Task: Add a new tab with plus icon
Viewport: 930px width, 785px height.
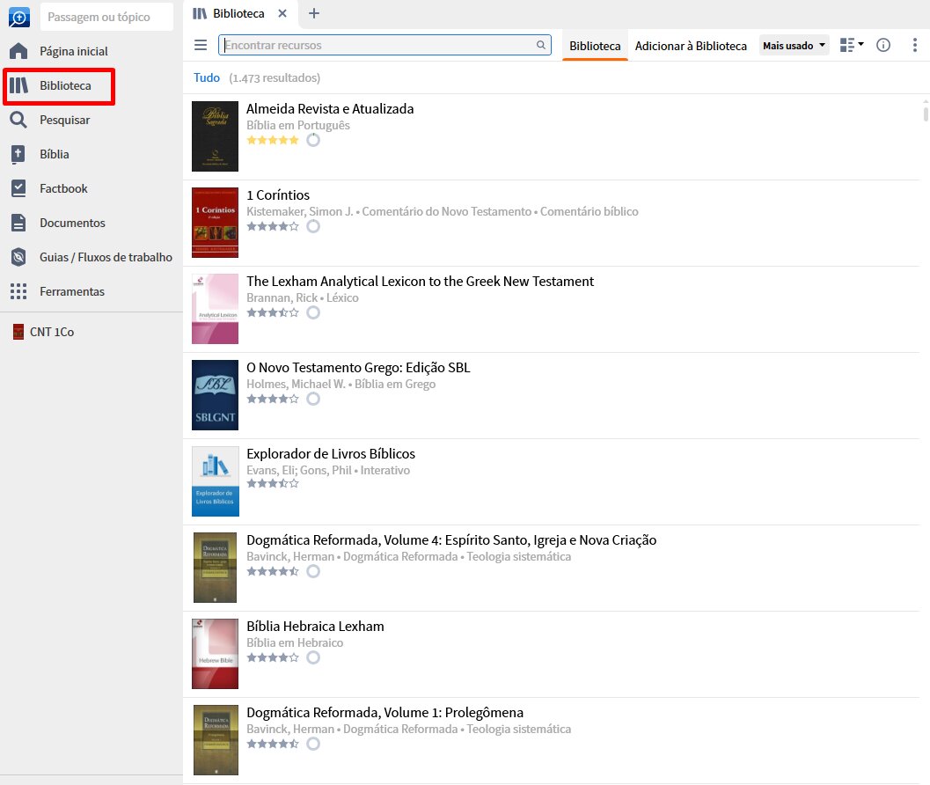Action: pos(314,13)
